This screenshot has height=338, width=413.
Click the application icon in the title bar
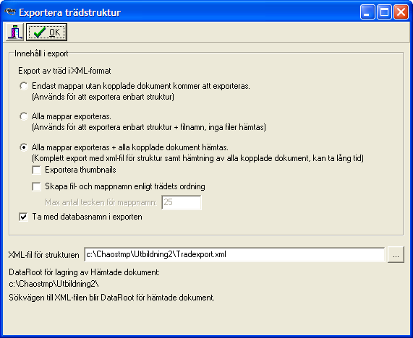coord(10,12)
